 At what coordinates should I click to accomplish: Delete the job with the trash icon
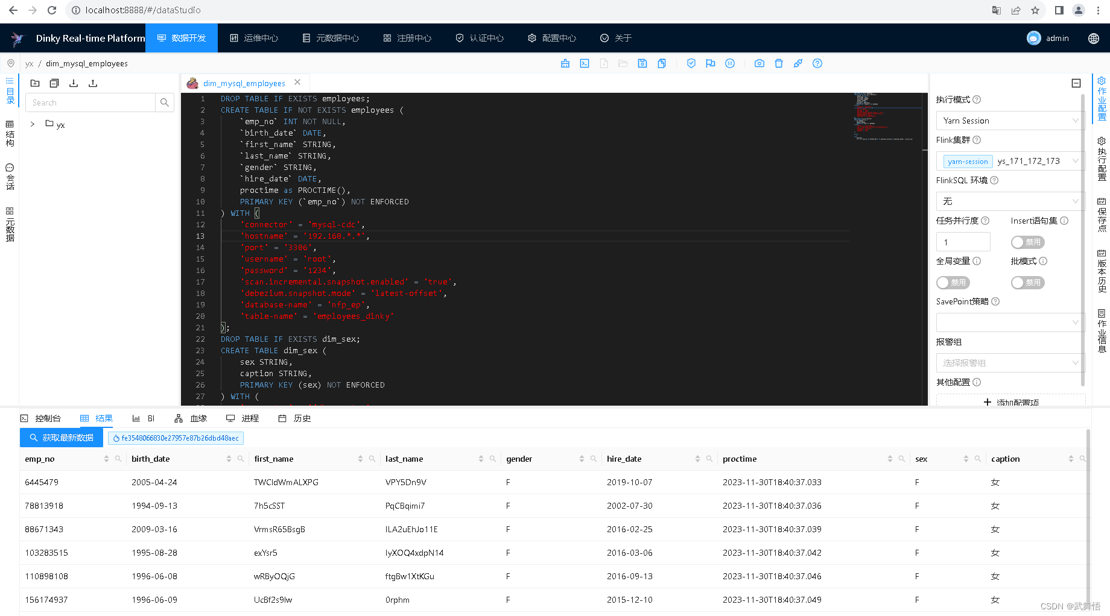tap(779, 63)
